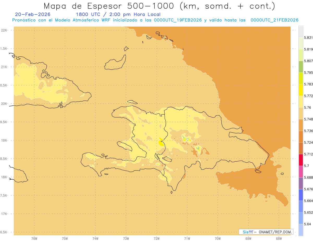Image resolution: width=313 pixels, height=242 pixels.
Task: Click bright yellow swatch between 5.772 and 5.783
Action: (x=301, y=90)
